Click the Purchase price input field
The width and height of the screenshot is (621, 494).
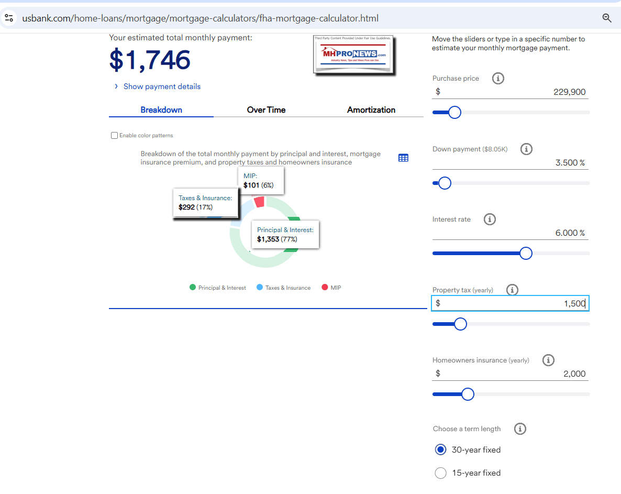tap(511, 92)
